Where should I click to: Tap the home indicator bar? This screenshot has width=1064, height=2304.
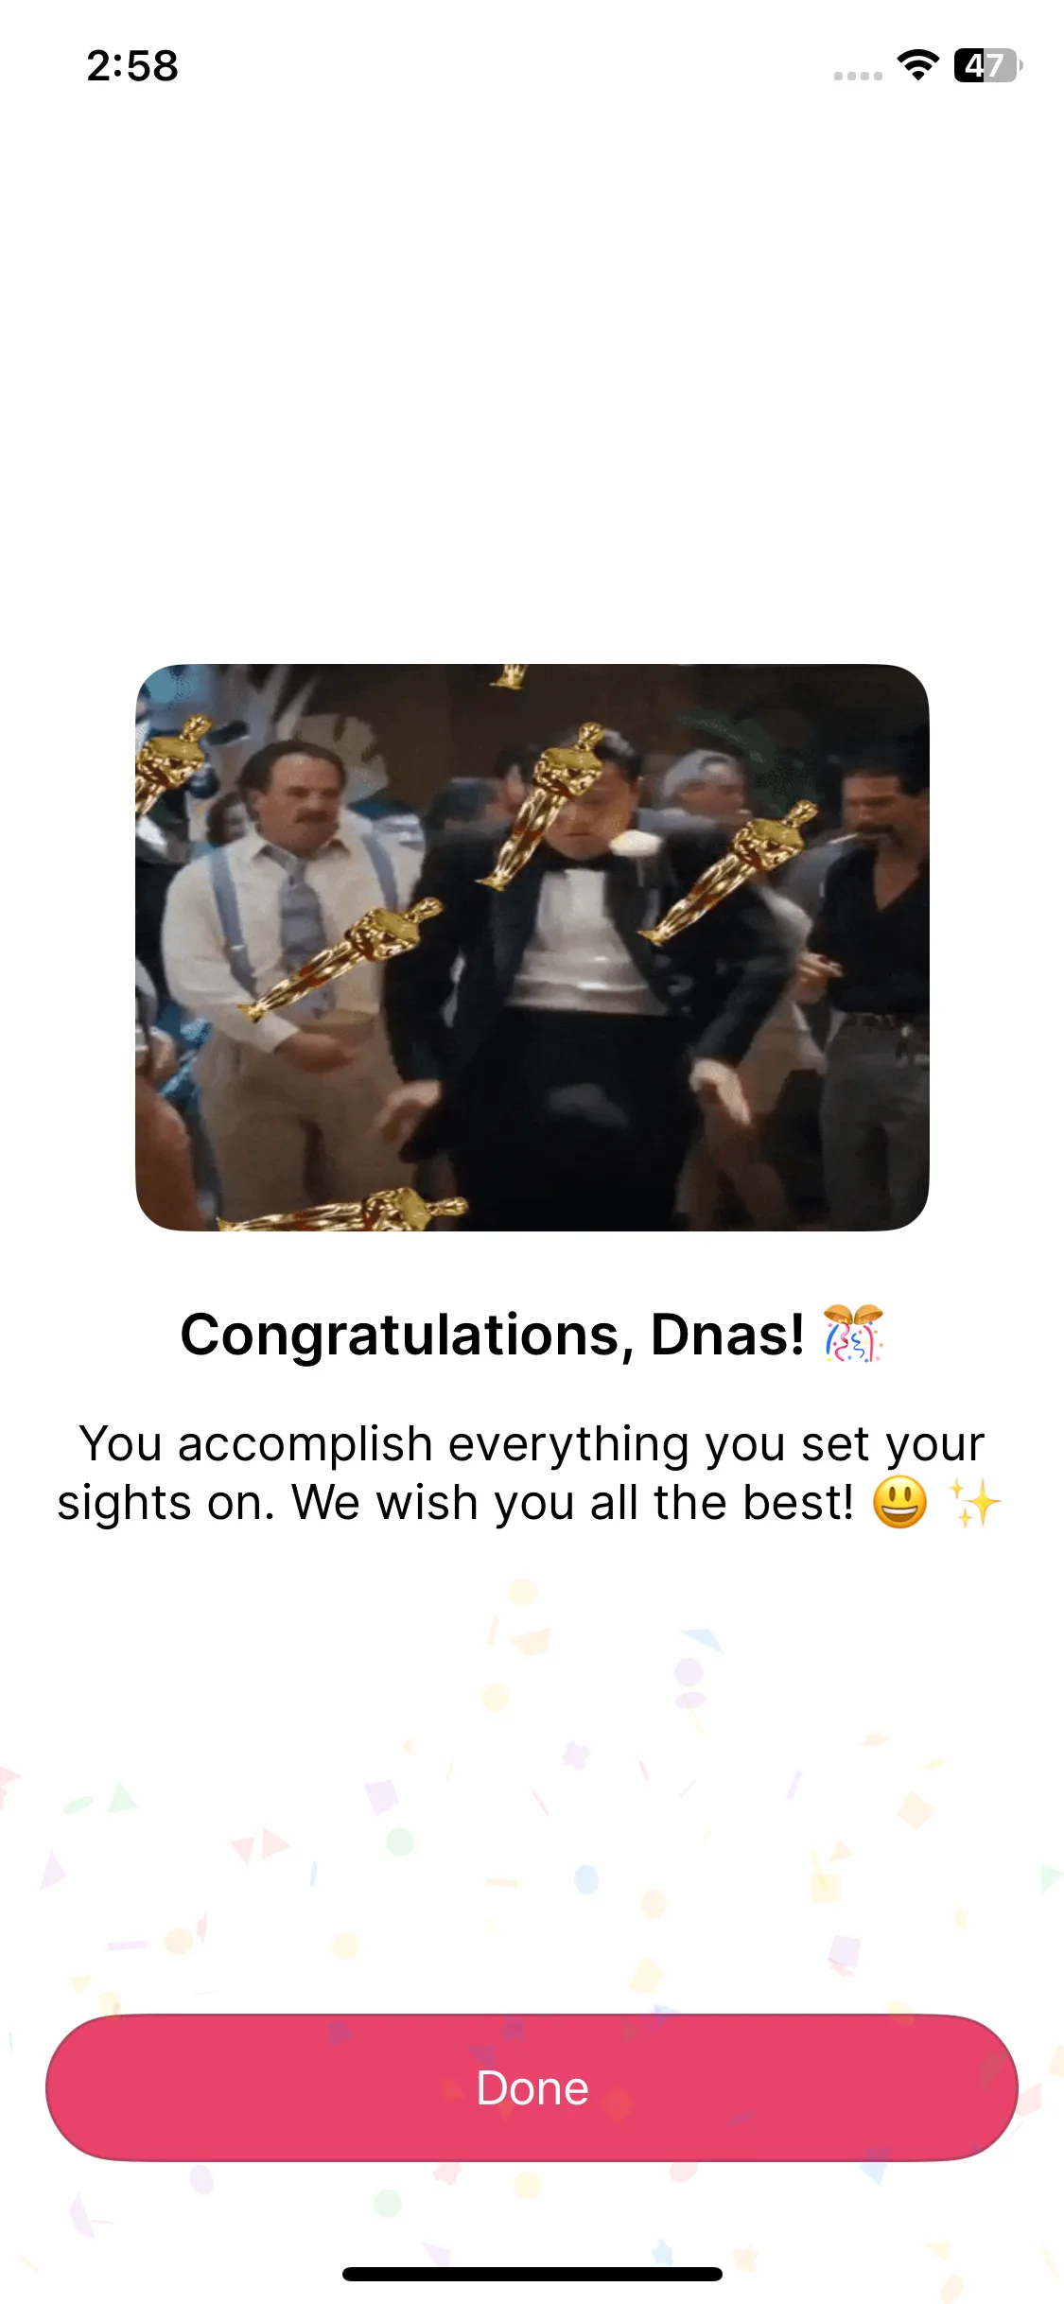click(x=532, y=2274)
